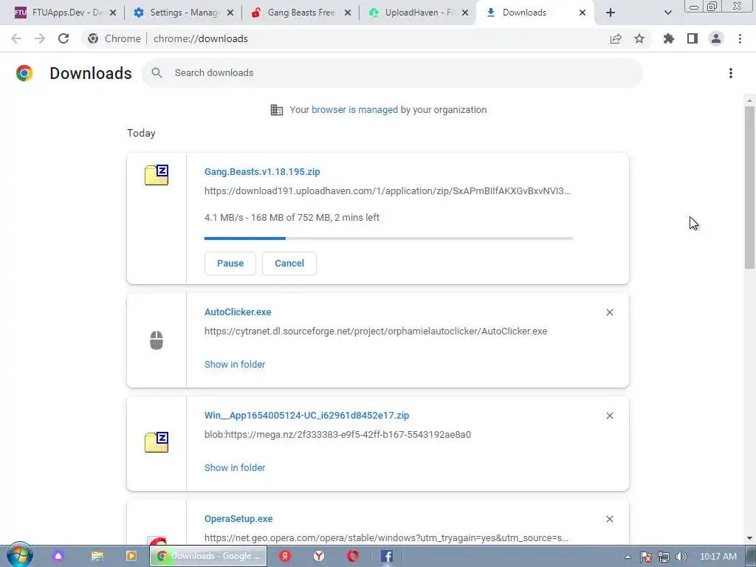The image size is (756, 567).
Task: Show the Win__App zip in folder
Action: click(235, 467)
